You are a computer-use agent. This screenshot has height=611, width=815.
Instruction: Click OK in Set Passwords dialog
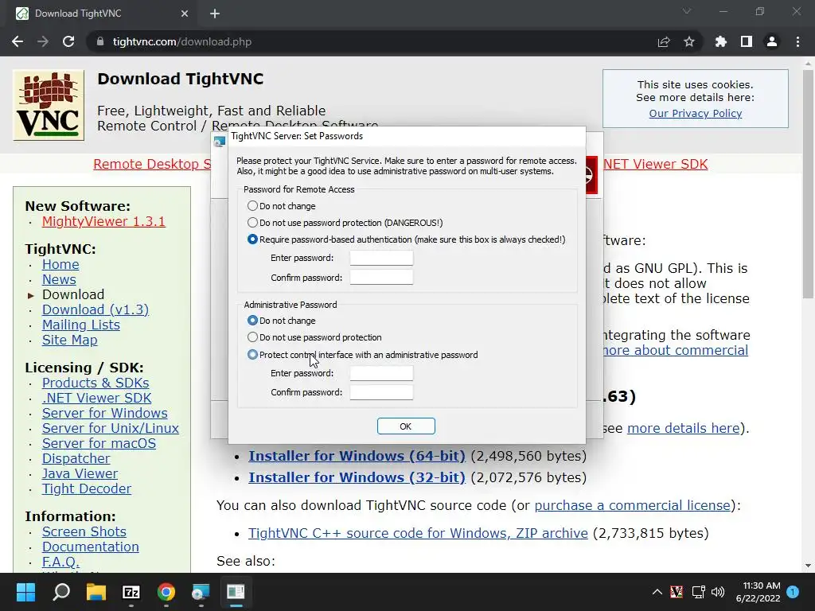click(406, 426)
